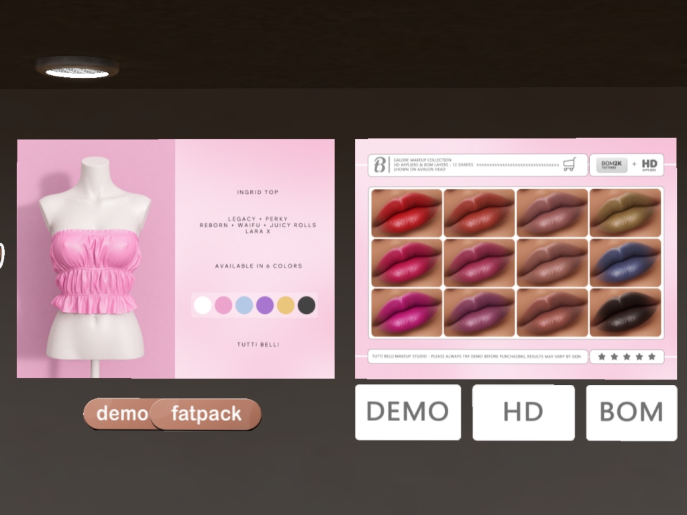Click the shopping cart icon on makeup ad

pos(569,165)
